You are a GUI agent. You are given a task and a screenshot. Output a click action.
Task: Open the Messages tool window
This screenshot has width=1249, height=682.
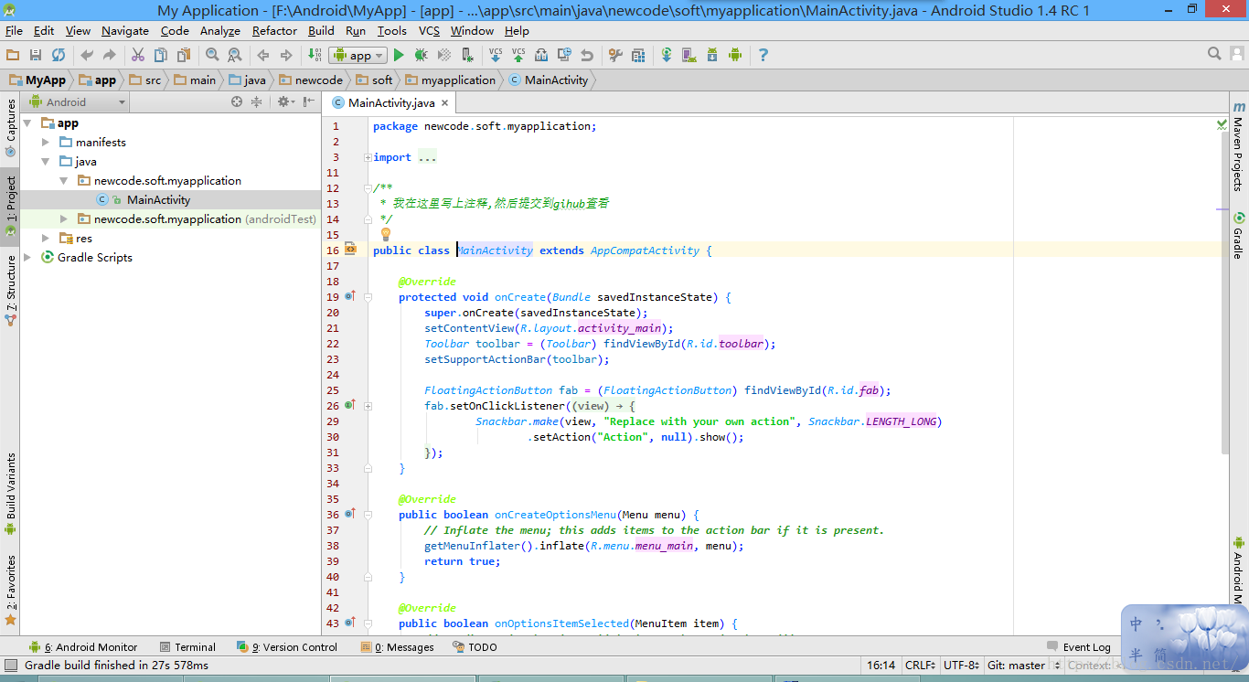point(397,646)
